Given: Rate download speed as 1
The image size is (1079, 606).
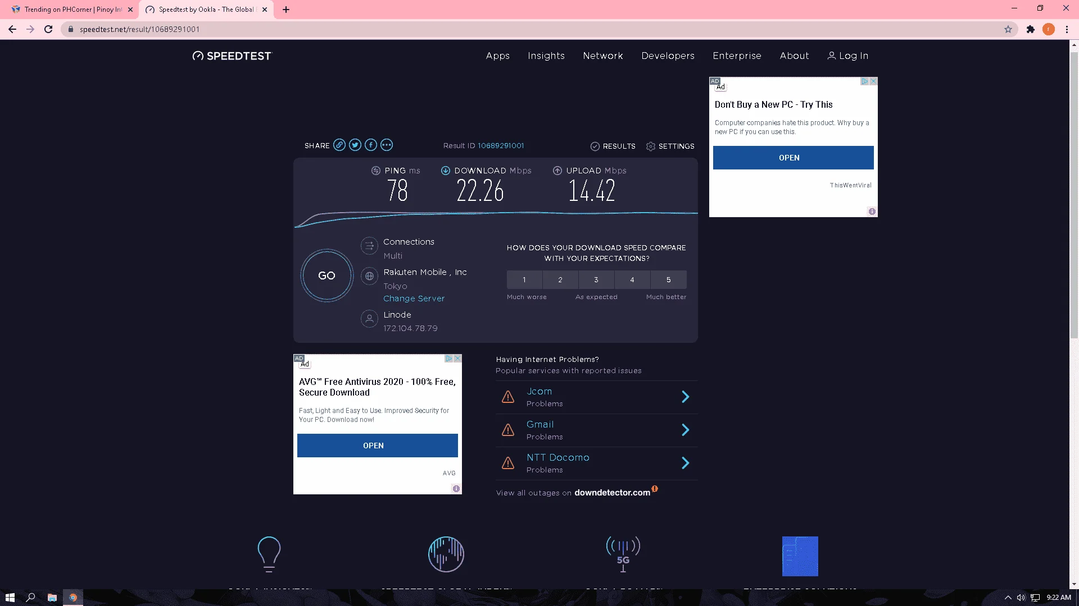Looking at the screenshot, I should coord(524,280).
